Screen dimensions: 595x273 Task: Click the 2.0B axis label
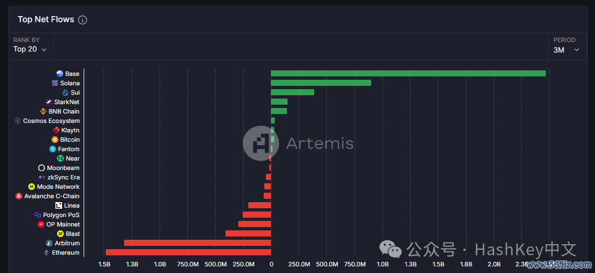(494, 264)
